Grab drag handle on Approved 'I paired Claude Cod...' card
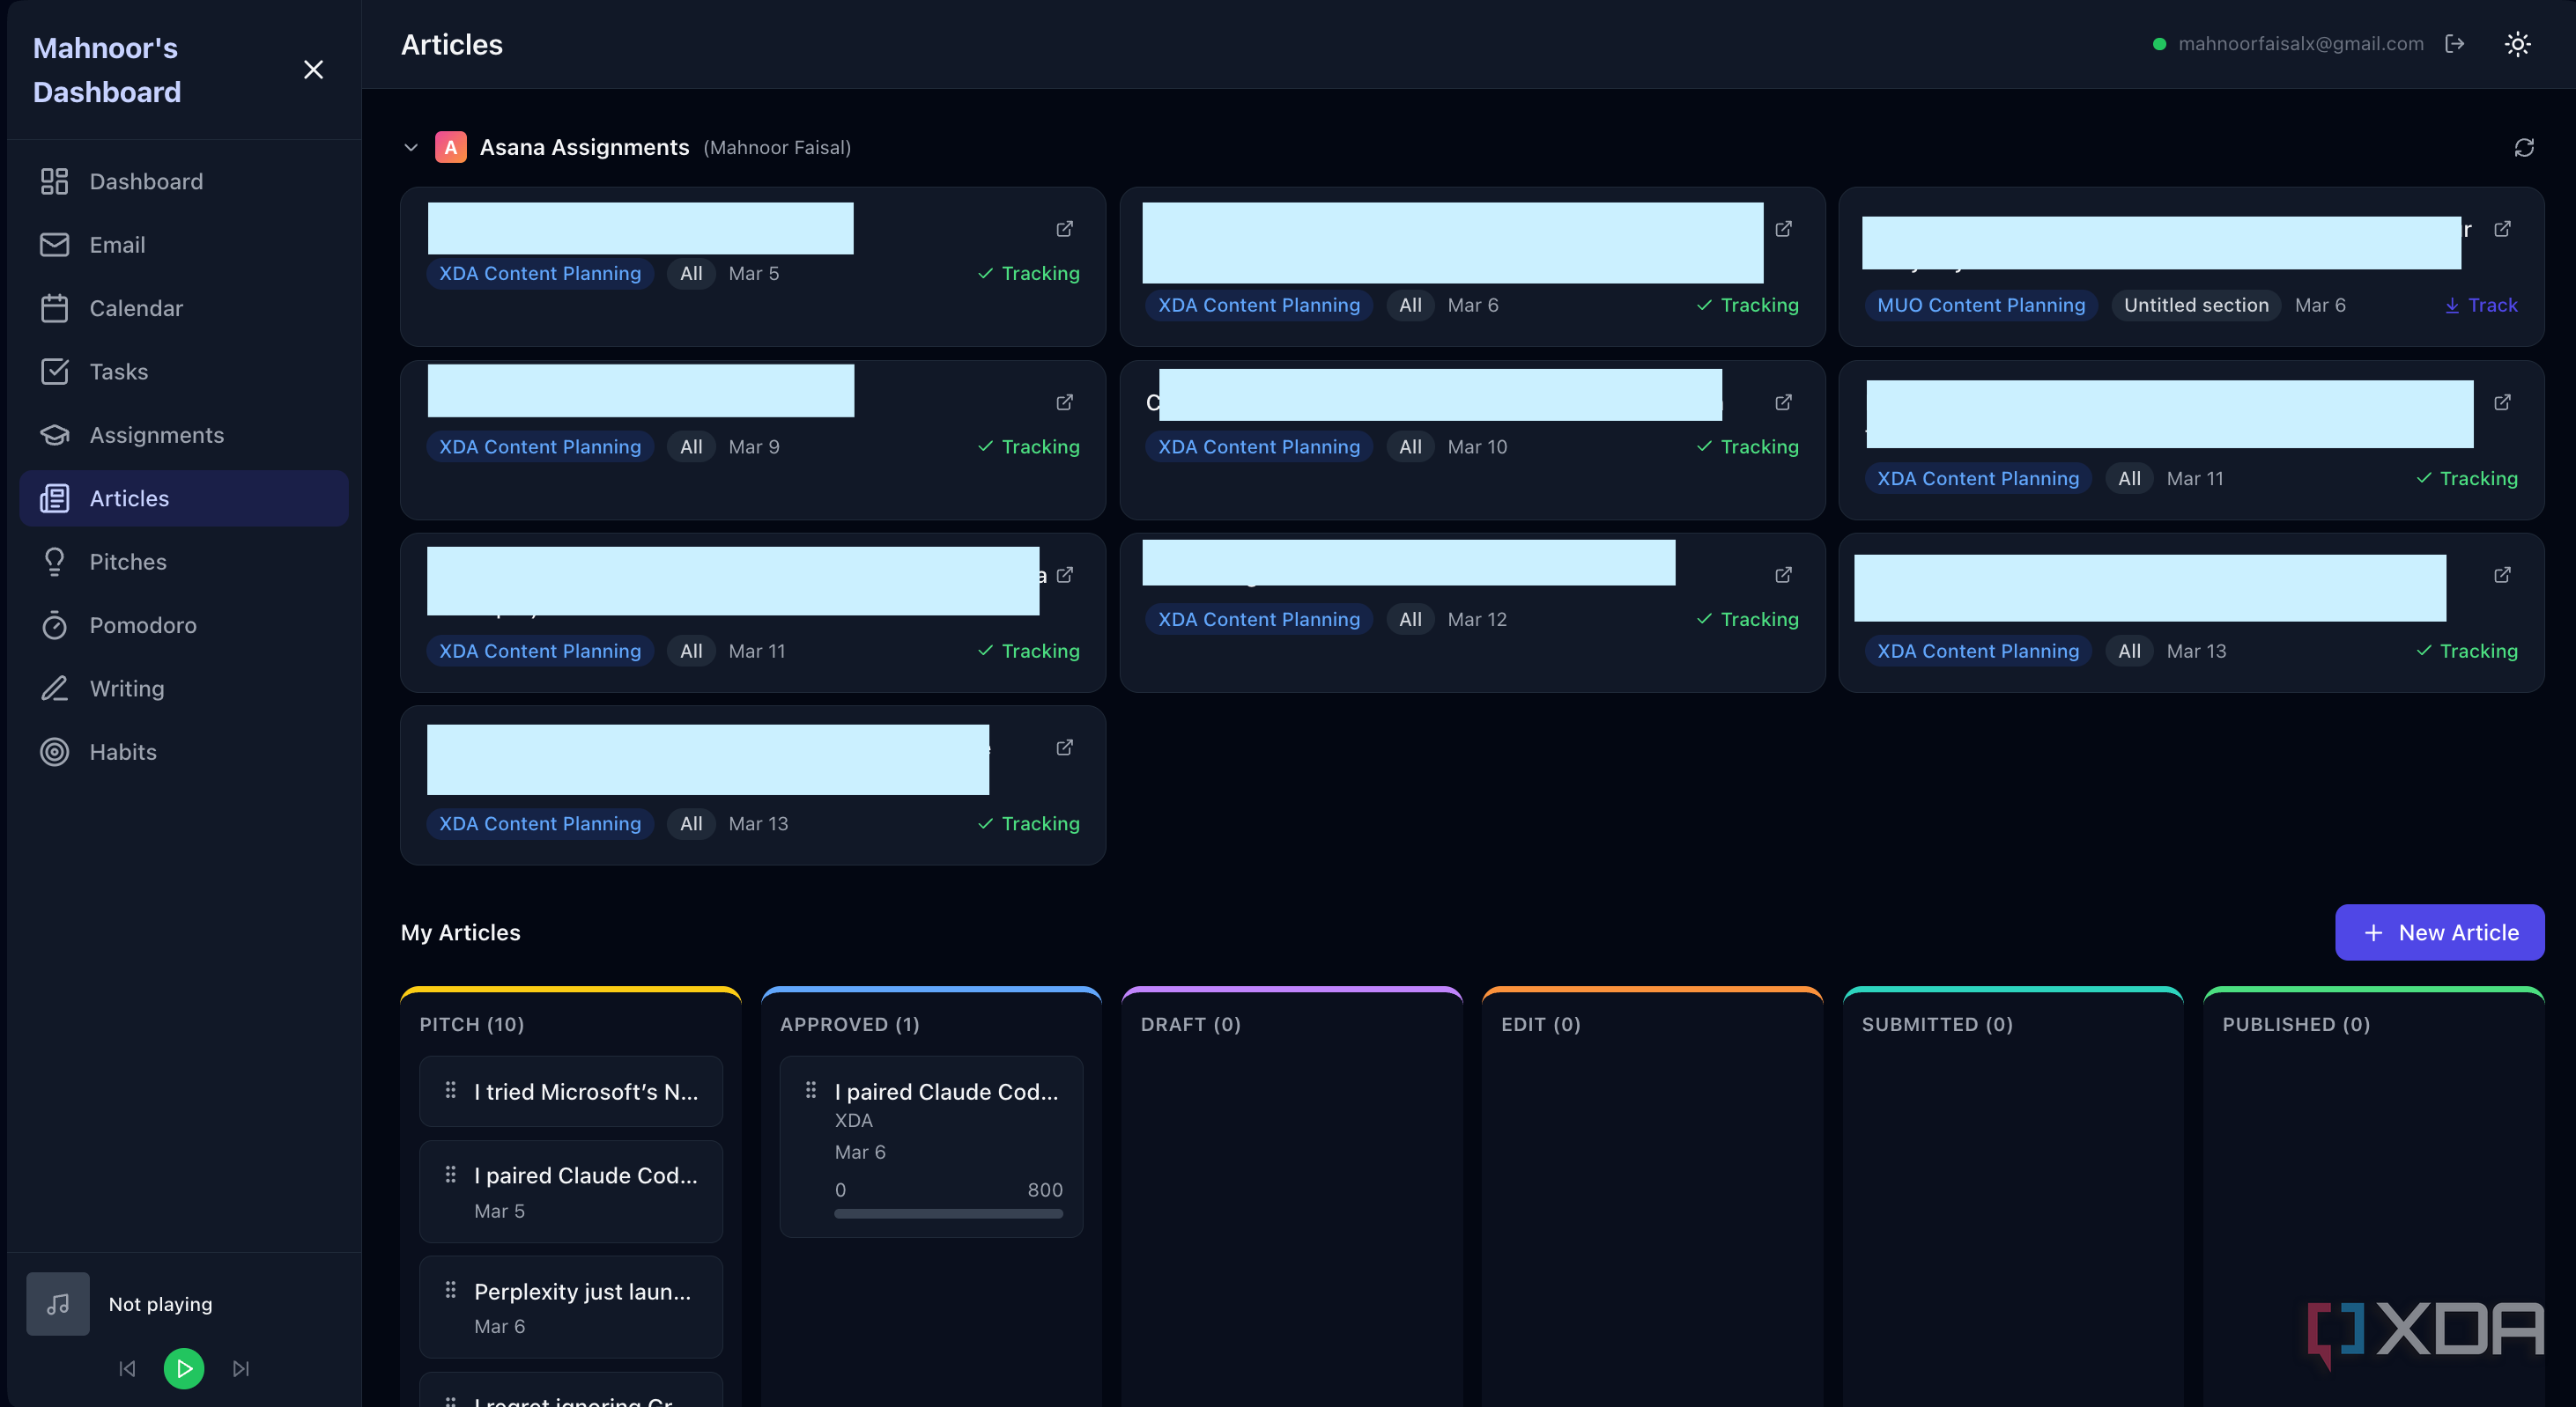2576x1407 pixels. pyautogui.click(x=811, y=1090)
